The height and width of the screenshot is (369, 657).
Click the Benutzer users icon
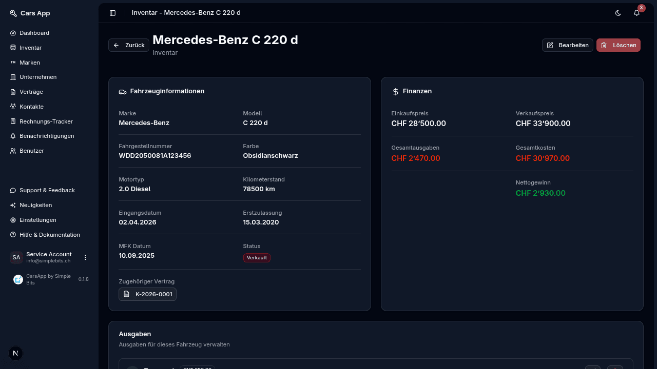coord(13,151)
